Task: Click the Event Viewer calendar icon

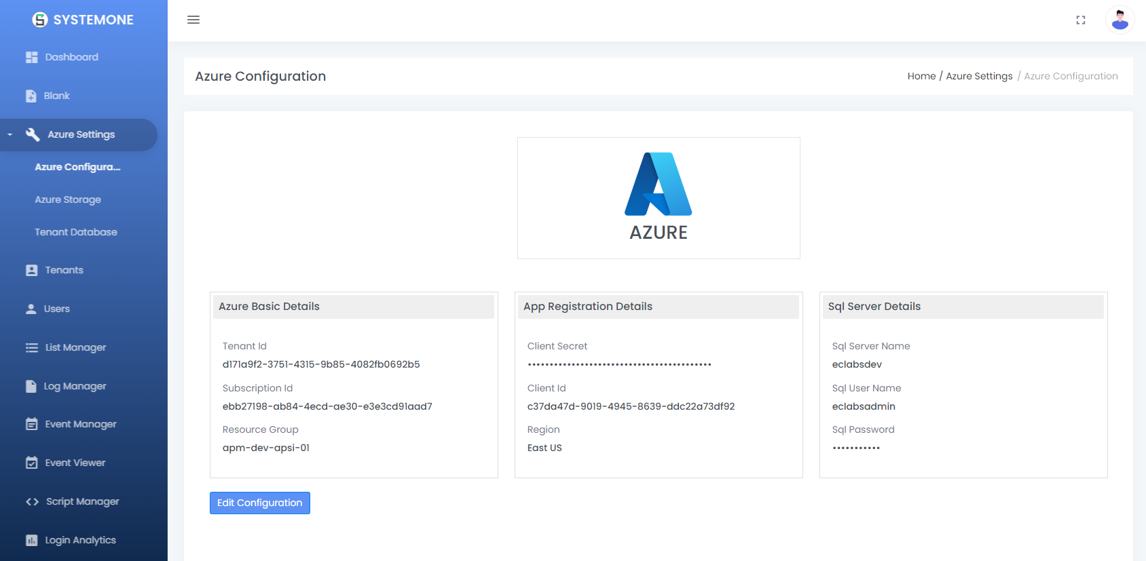Action: (31, 463)
